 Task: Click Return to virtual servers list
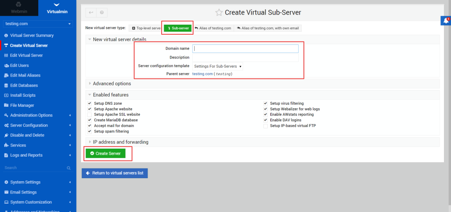115,173
